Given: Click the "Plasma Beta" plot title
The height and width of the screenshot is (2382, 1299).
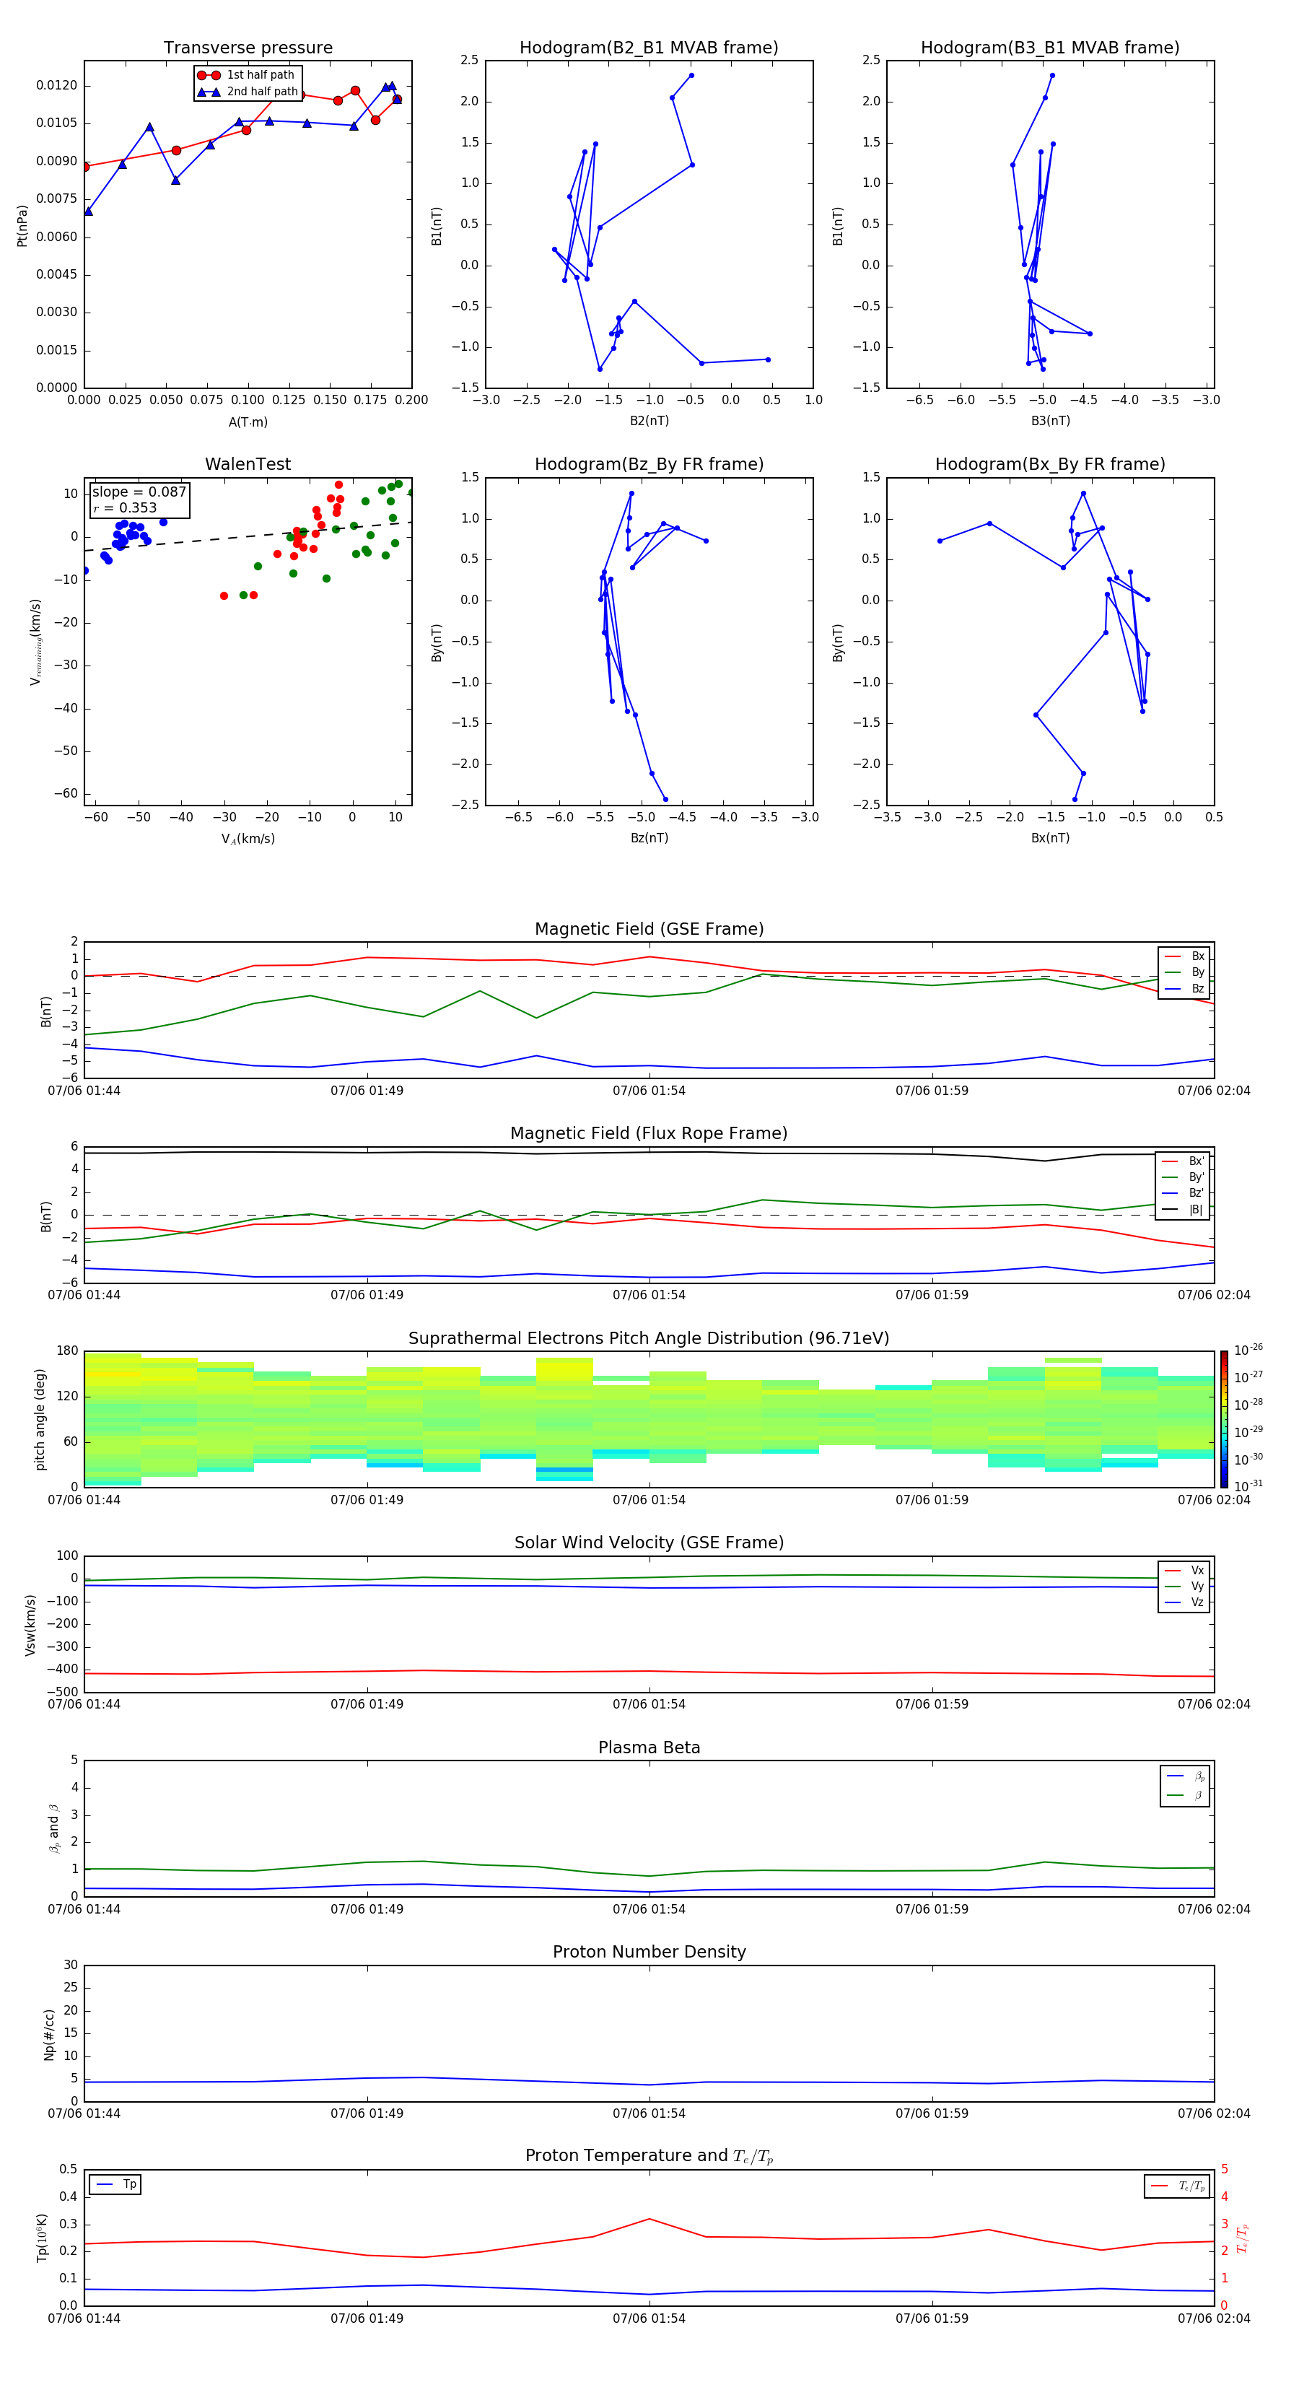Looking at the screenshot, I should pos(649,1748).
